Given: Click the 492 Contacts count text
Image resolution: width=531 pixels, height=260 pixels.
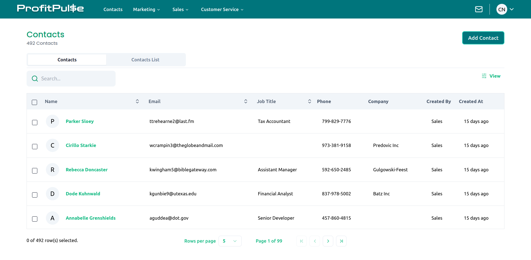Looking at the screenshot, I should 42,43.
